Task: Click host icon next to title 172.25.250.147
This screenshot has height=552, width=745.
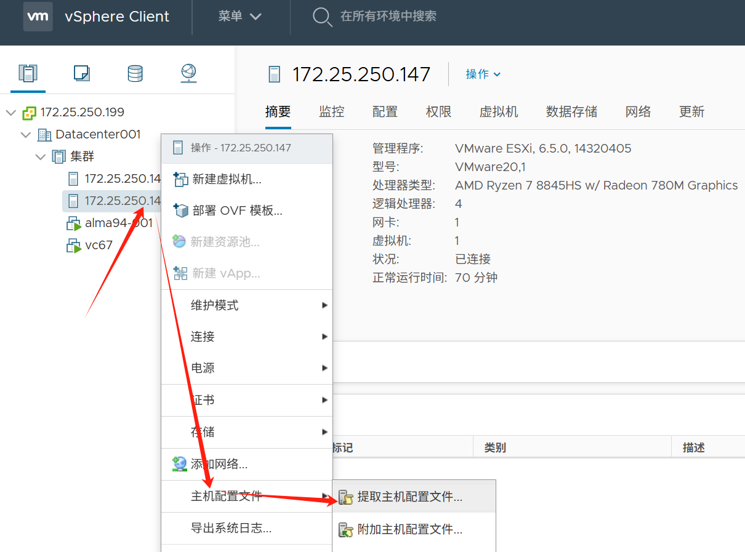Action: [274, 74]
